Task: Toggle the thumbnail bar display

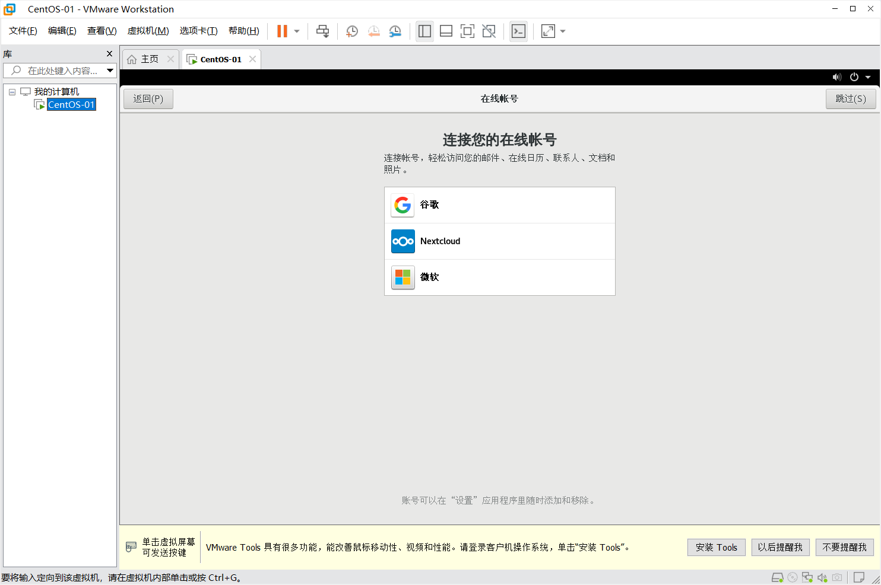Action: 446,31
